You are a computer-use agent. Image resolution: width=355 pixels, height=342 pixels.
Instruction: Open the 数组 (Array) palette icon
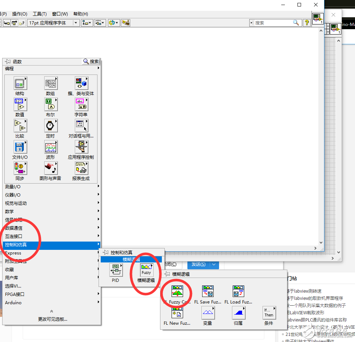coord(51,83)
